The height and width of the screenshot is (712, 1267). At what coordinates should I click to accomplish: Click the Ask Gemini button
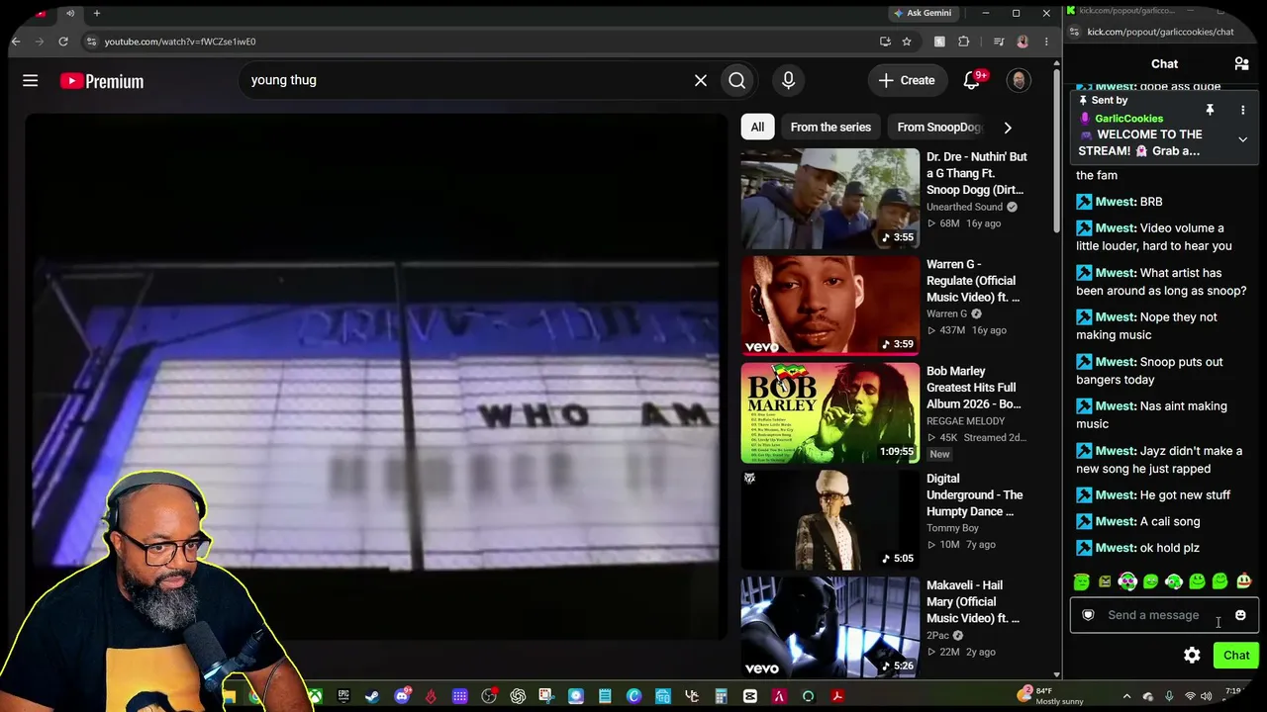(923, 13)
